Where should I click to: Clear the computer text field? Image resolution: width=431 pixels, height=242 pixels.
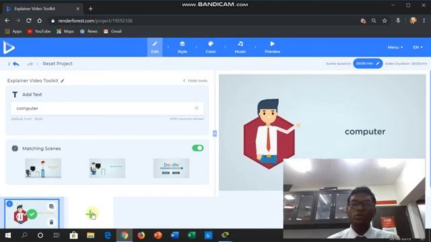[197, 108]
